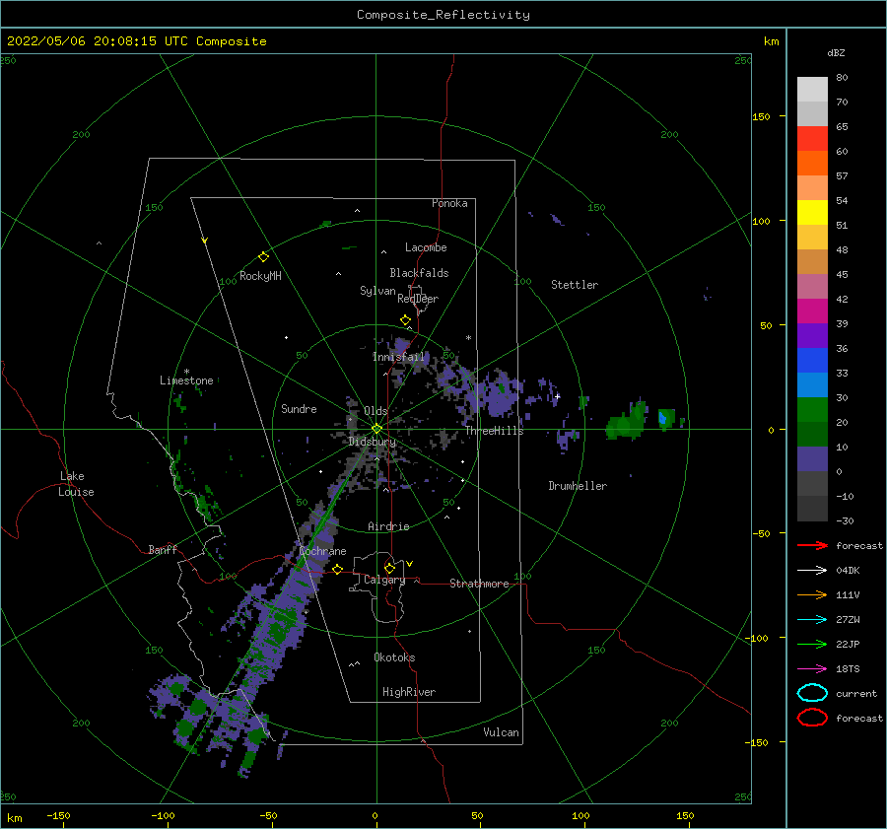Click the ThreeHills label
Viewport: 887px width, 829px height.
[x=495, y=431]
